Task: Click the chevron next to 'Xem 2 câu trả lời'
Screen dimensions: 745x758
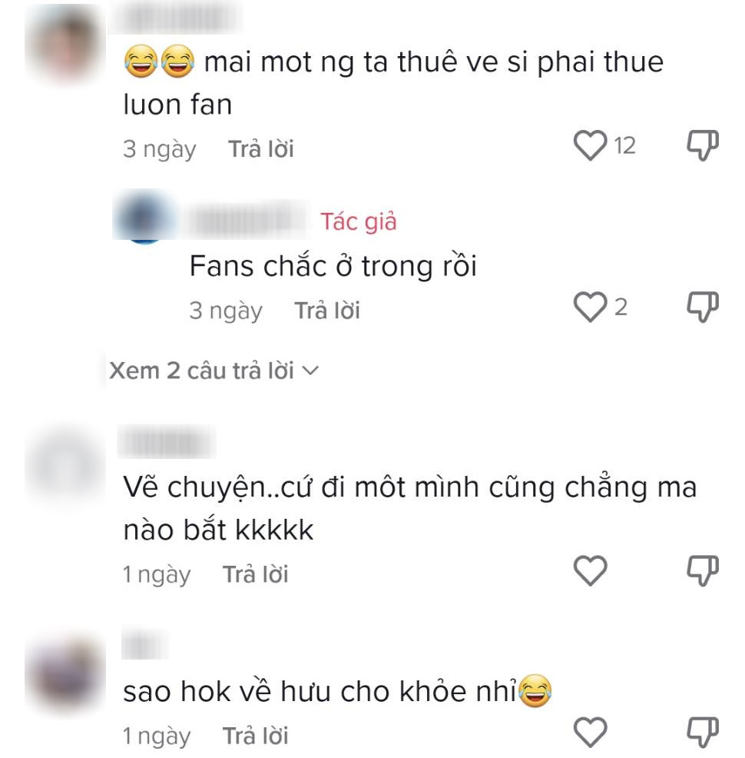Action: [310, 371]
